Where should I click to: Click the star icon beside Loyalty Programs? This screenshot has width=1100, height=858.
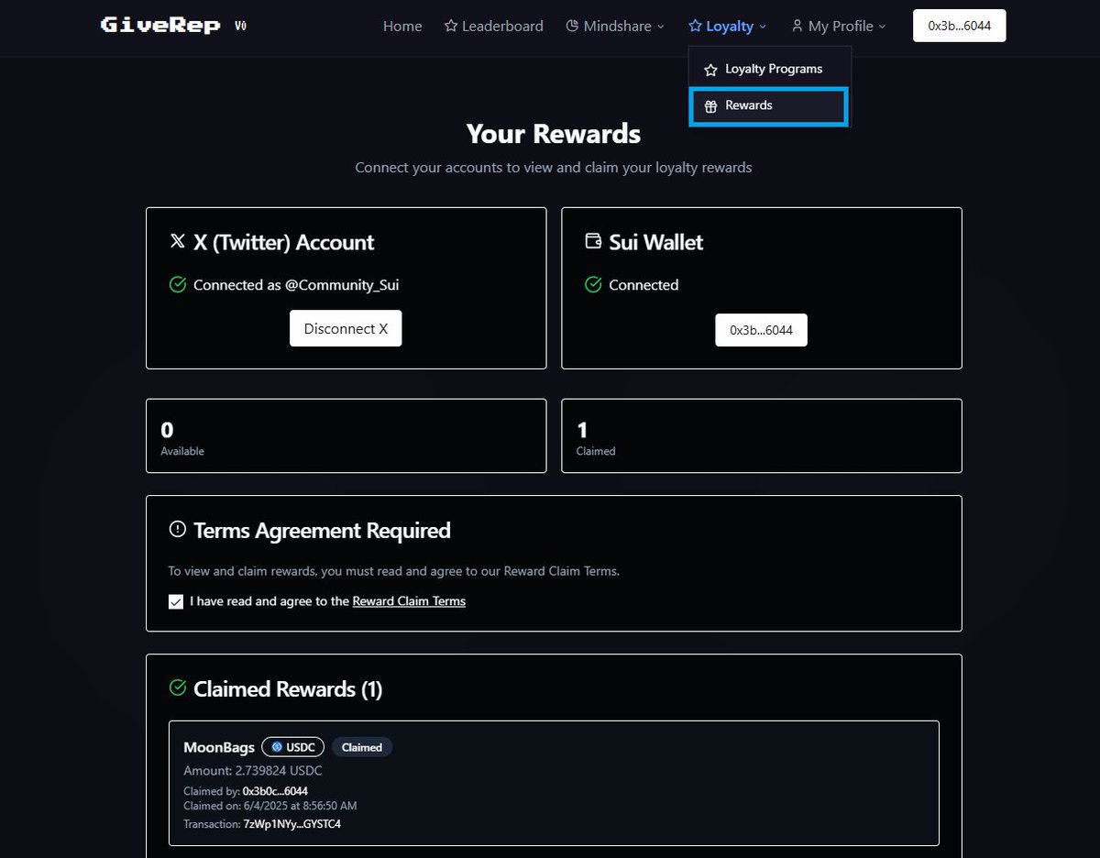click(x=710, y=70)
